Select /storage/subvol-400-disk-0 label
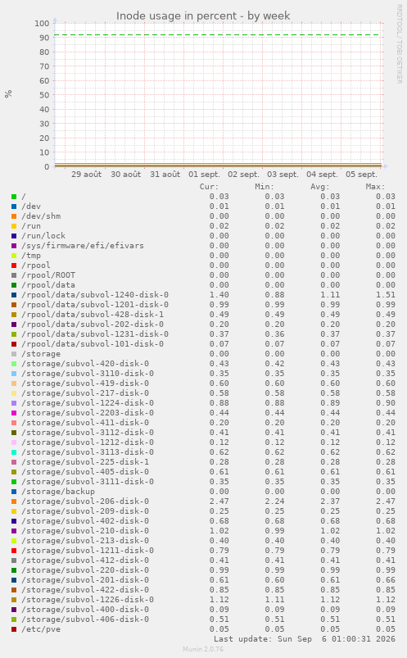Viewport: 407px width, 658px height. (x=85, y=610)
